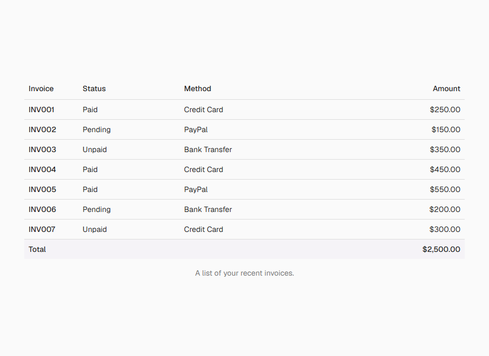Click the $300.00 amount for INV007

coord(445,229)
